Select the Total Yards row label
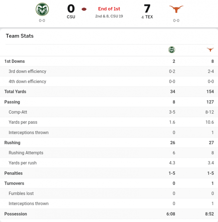Screen dimensions: 218x222 click(x=15, y=91)
